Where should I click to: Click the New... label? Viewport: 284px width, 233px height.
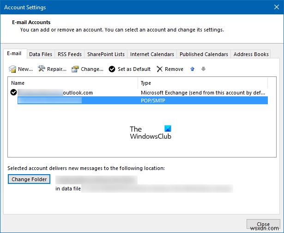pyautogui.click(x=25, y=69)
